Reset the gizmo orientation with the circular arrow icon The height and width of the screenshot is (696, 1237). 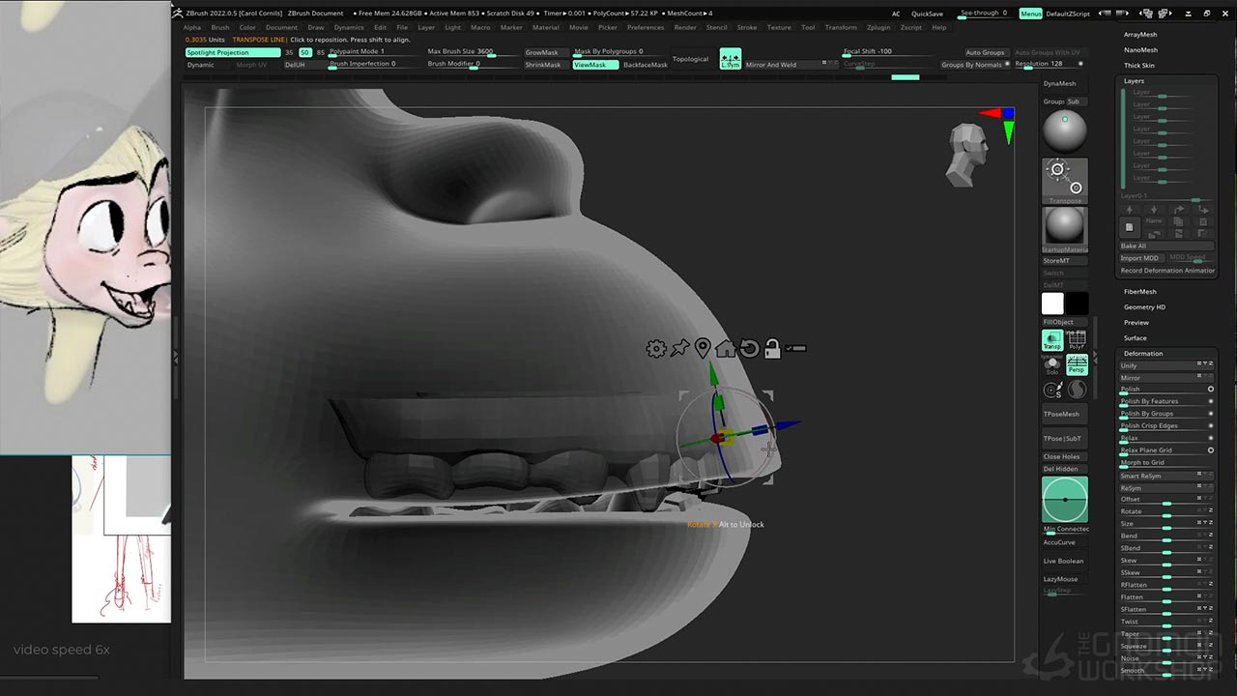[x=749, y=348]
